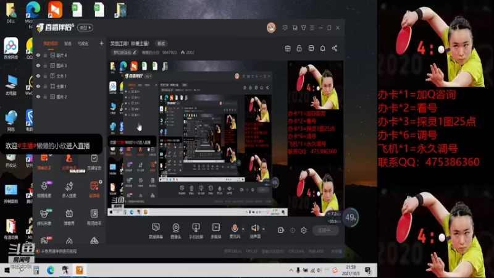Viewport: 494px width, 278px height.
Task: Hide the 图片 2 layer
Action: pos(38,97)
